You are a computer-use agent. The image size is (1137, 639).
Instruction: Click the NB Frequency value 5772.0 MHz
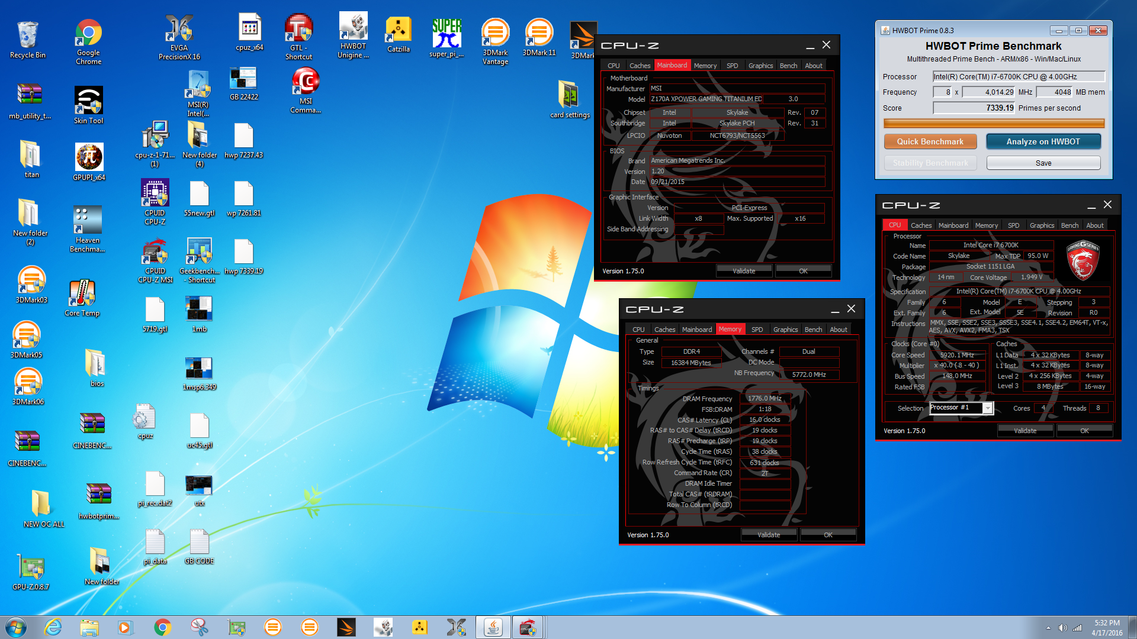pos(809,375)
